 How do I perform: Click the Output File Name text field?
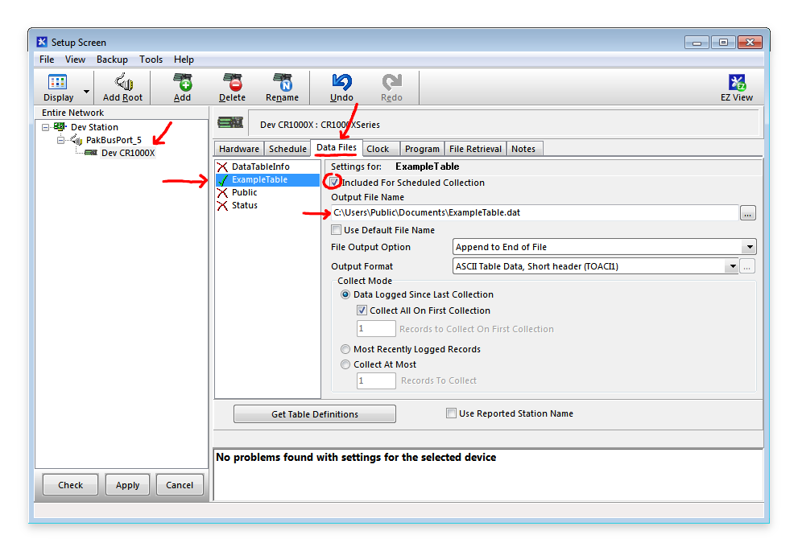535,213
